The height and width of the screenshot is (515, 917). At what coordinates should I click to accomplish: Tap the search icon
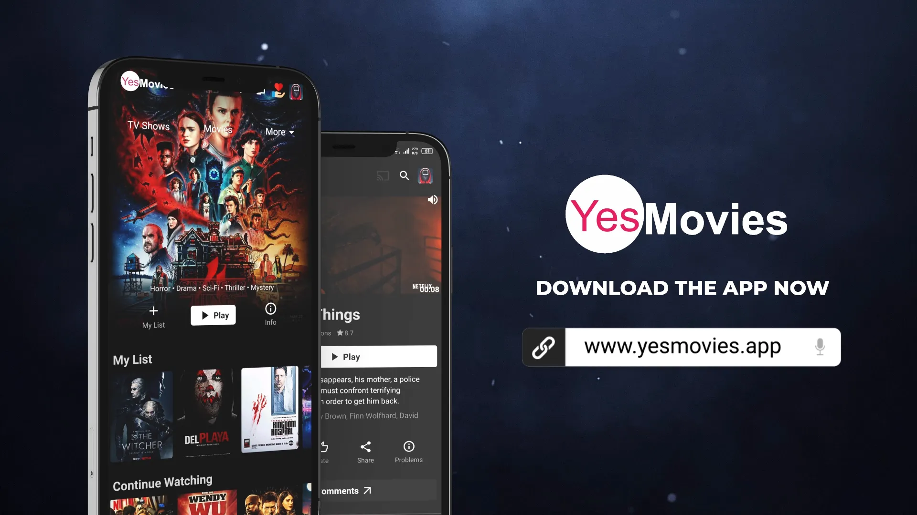[405, 175]
